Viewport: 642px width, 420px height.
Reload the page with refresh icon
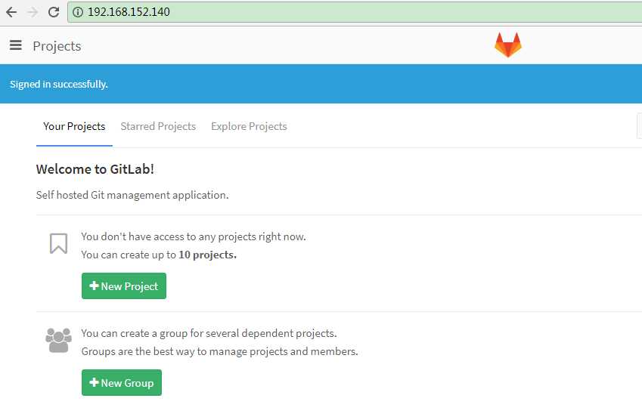point(54,12)
